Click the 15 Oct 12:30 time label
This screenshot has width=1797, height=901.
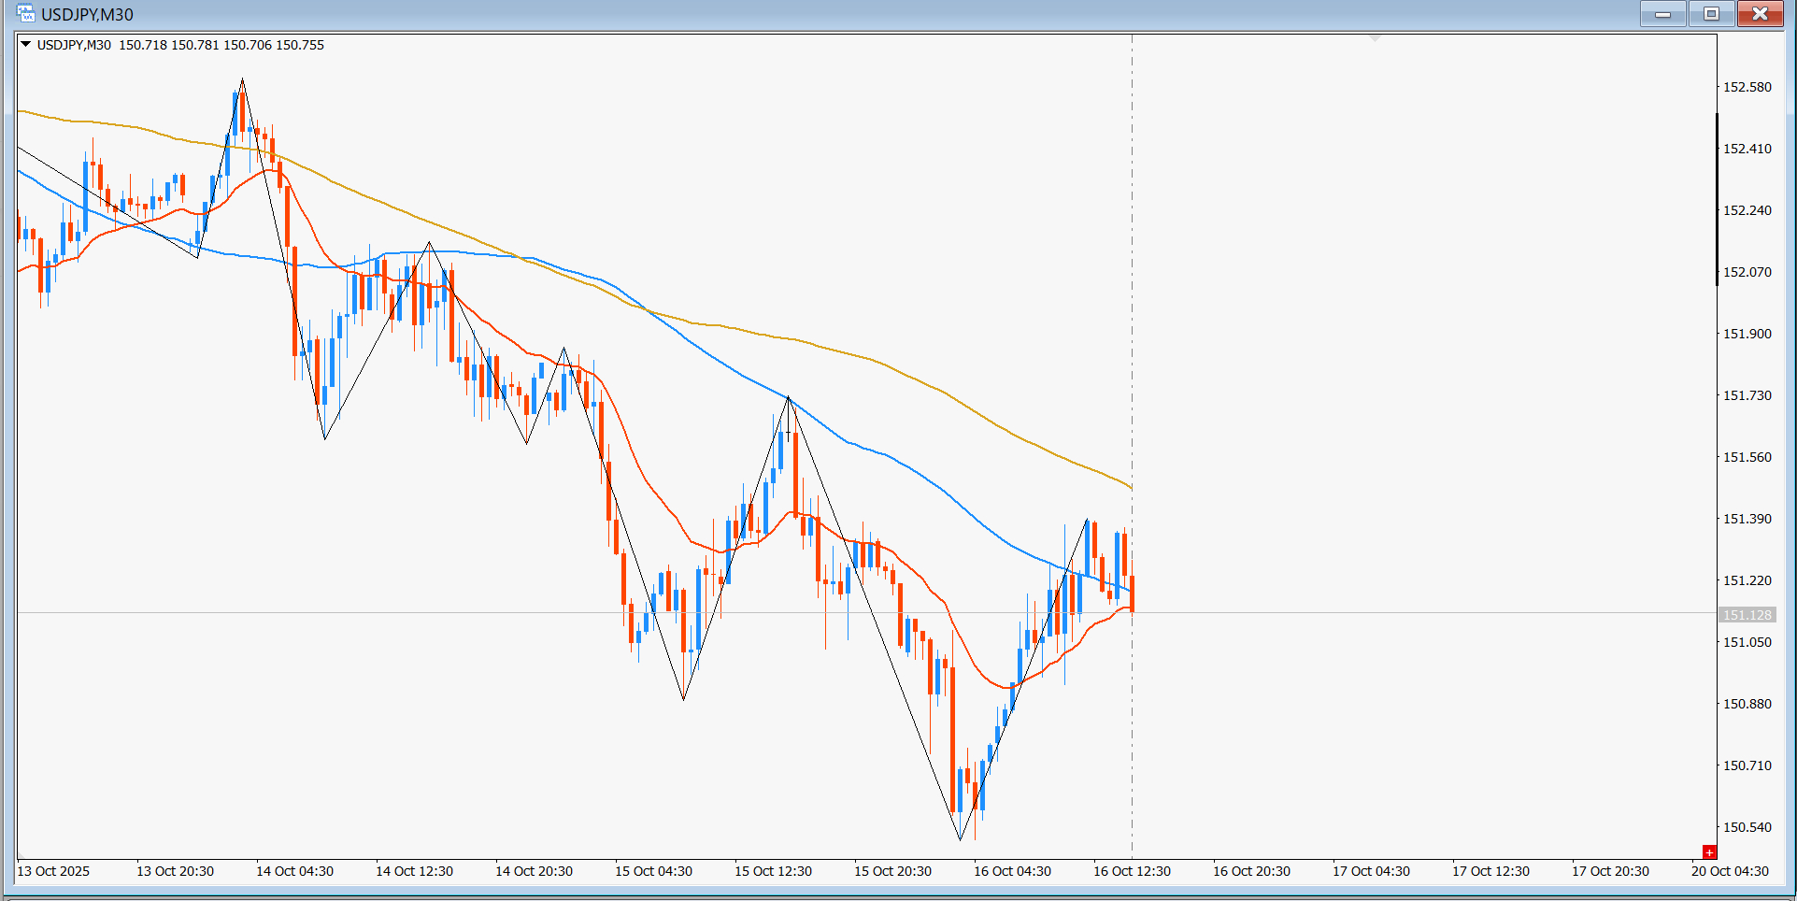point(773,871)
